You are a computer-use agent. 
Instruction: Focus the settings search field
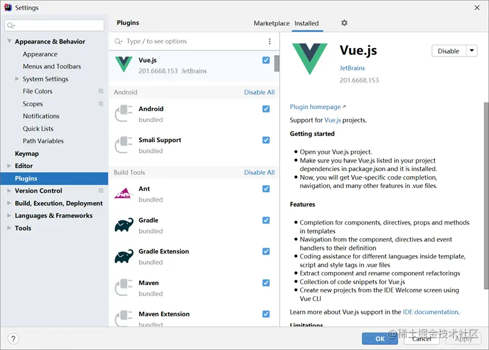coord(54,25)
